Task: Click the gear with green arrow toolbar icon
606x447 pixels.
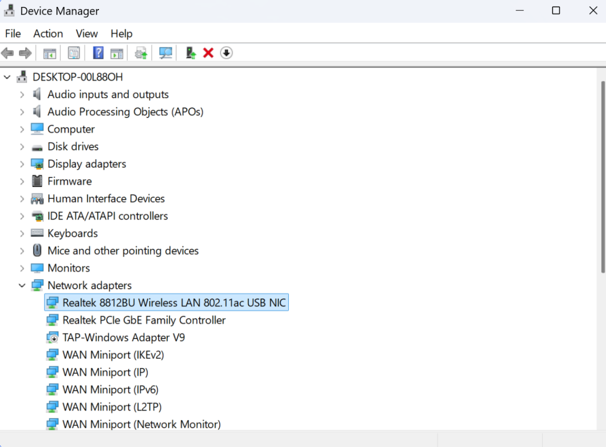Action: 141,53
